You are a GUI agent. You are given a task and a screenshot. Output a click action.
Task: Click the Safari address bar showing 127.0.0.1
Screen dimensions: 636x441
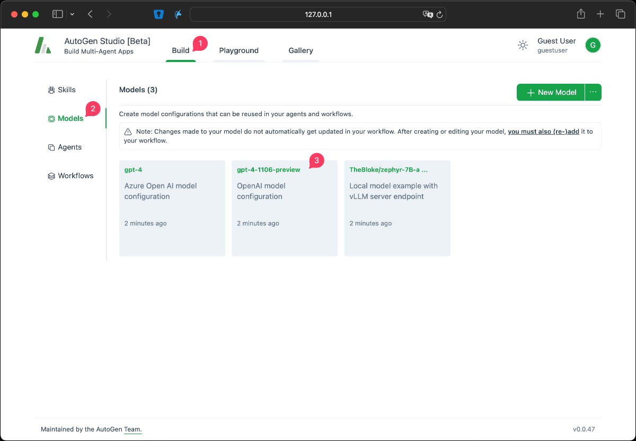coord(318,14)
